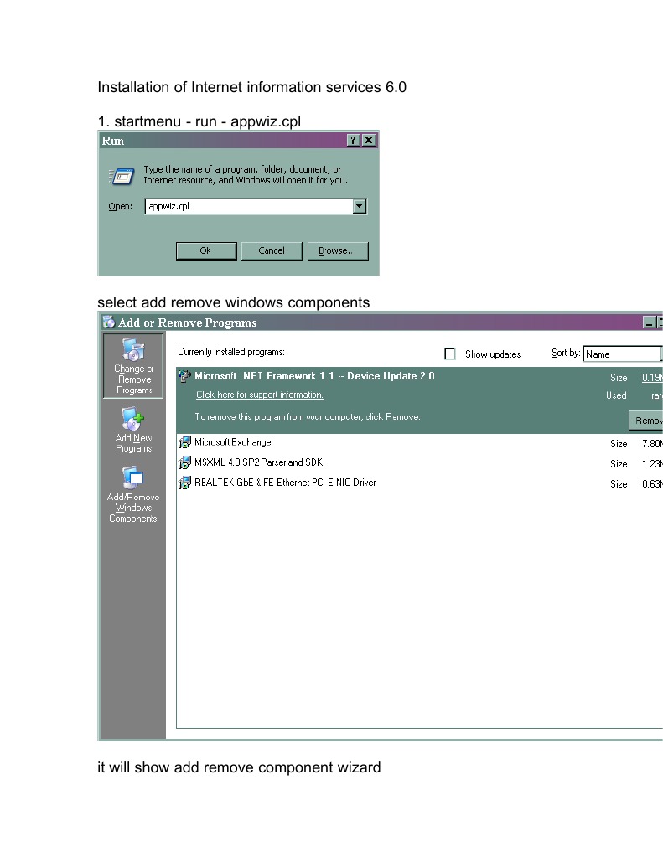Select REALTEK GbE & FE Ethernet driver entry
The width and height of the screenshot is (663, 857).
(x=420, y=483)
